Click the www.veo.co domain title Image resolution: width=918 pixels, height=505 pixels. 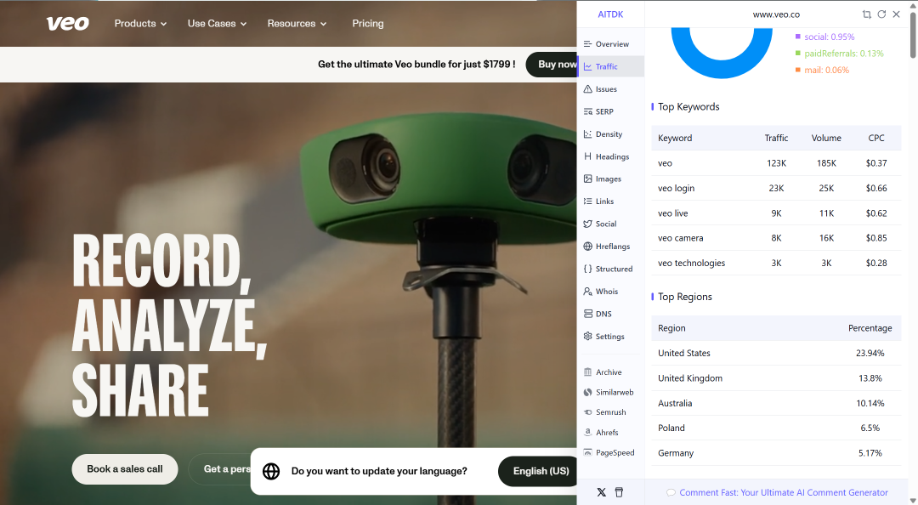point(776,14)
